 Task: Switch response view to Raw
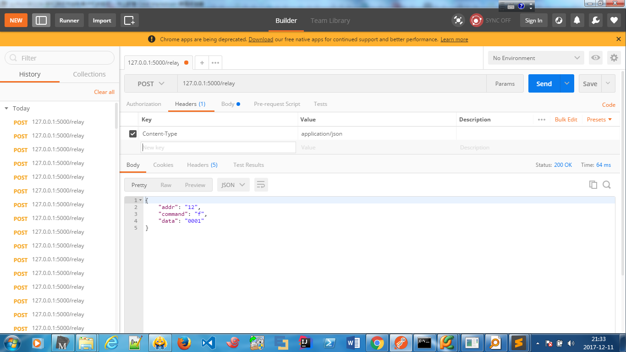pyautogui.click(x=166, y=185)
